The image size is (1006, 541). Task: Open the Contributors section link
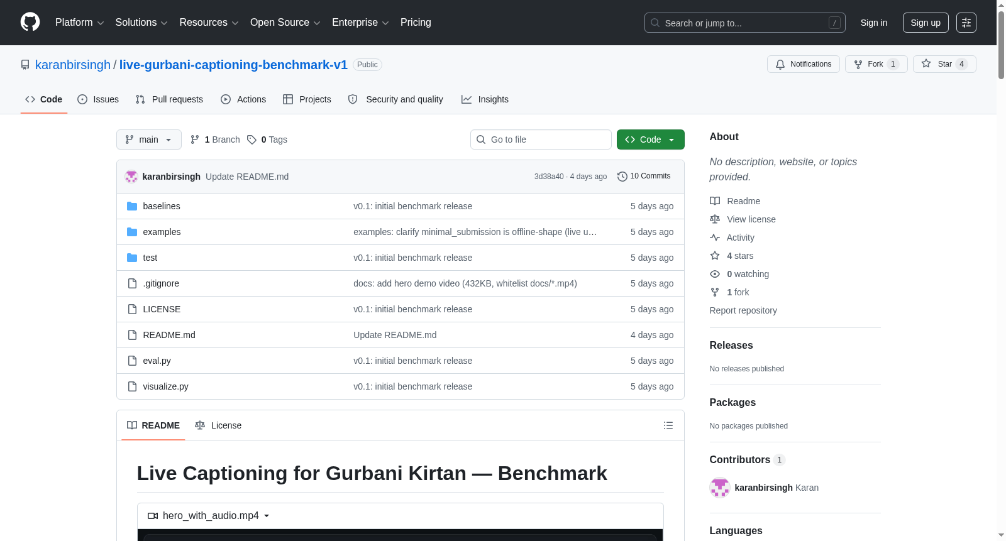(748, 460)
